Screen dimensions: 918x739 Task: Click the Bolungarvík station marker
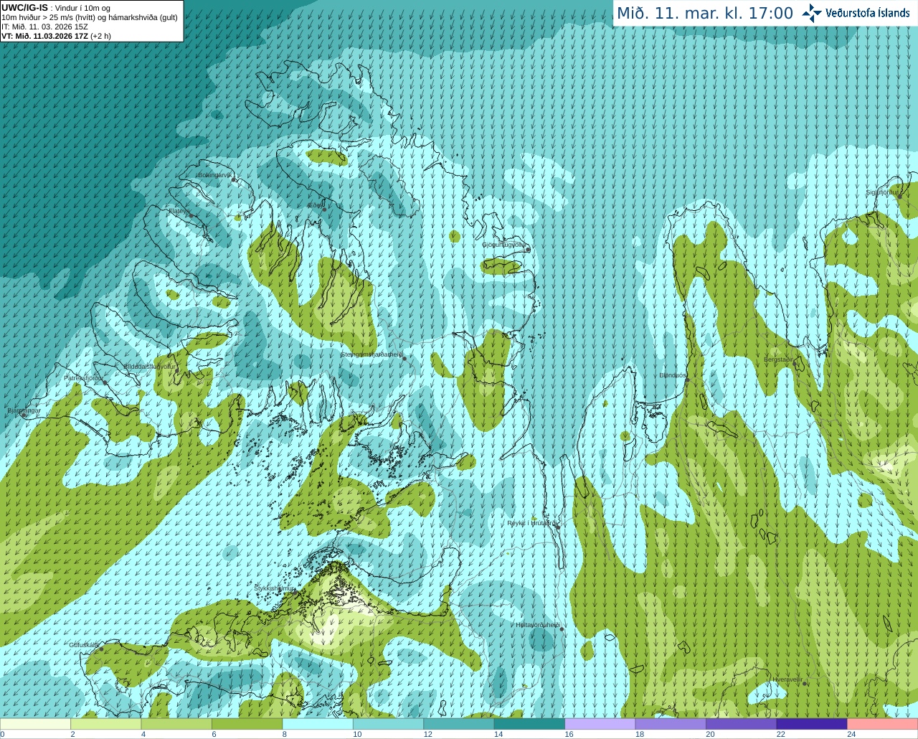point(234,179)
